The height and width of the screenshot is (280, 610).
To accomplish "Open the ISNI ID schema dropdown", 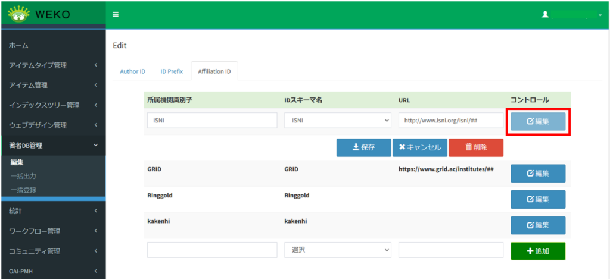I will coord(337,121).
